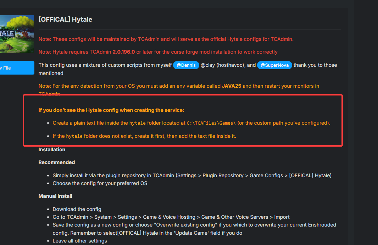Click the Manual Install subsection heading
Screen dimensions: 378x245
point(55,196)
